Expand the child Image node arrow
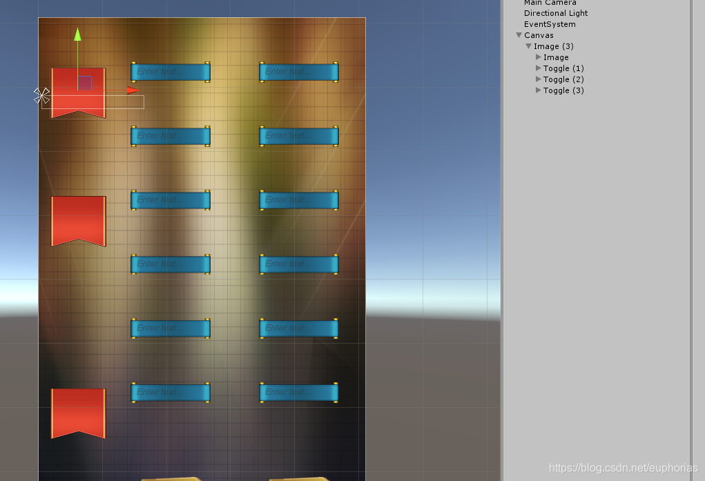Image resolution: width=705 pixels, height=481 pixels. 538,57
